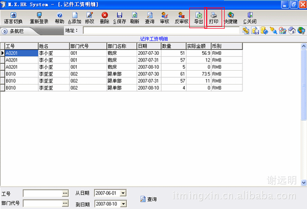Open the 到日期 end date dropdown

coord(123,204)
